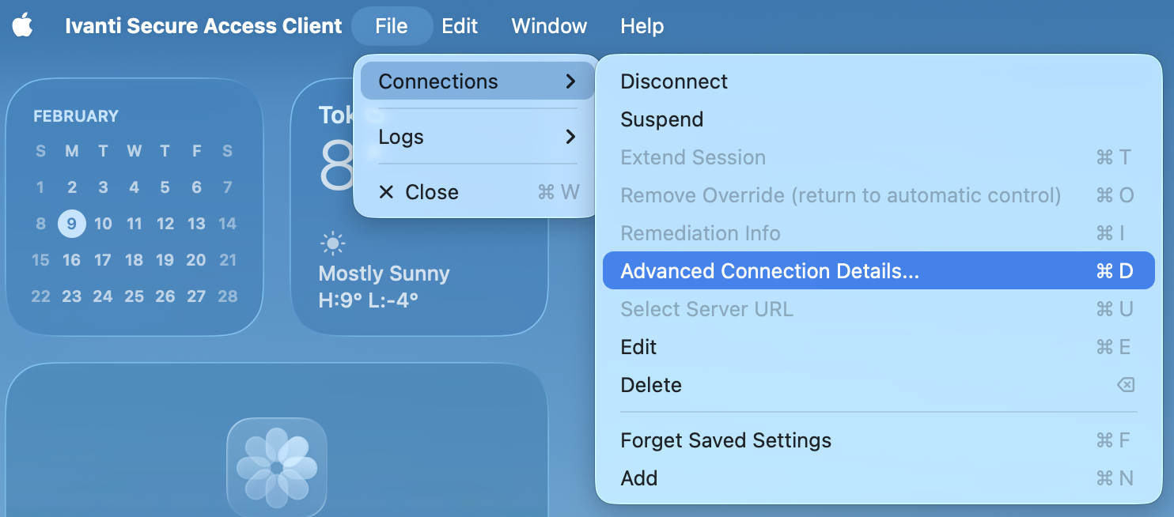This screenshot has height=517, width=1174.
Task: Select February 9 on the calendar widget
Action: [x=71, y=224]
